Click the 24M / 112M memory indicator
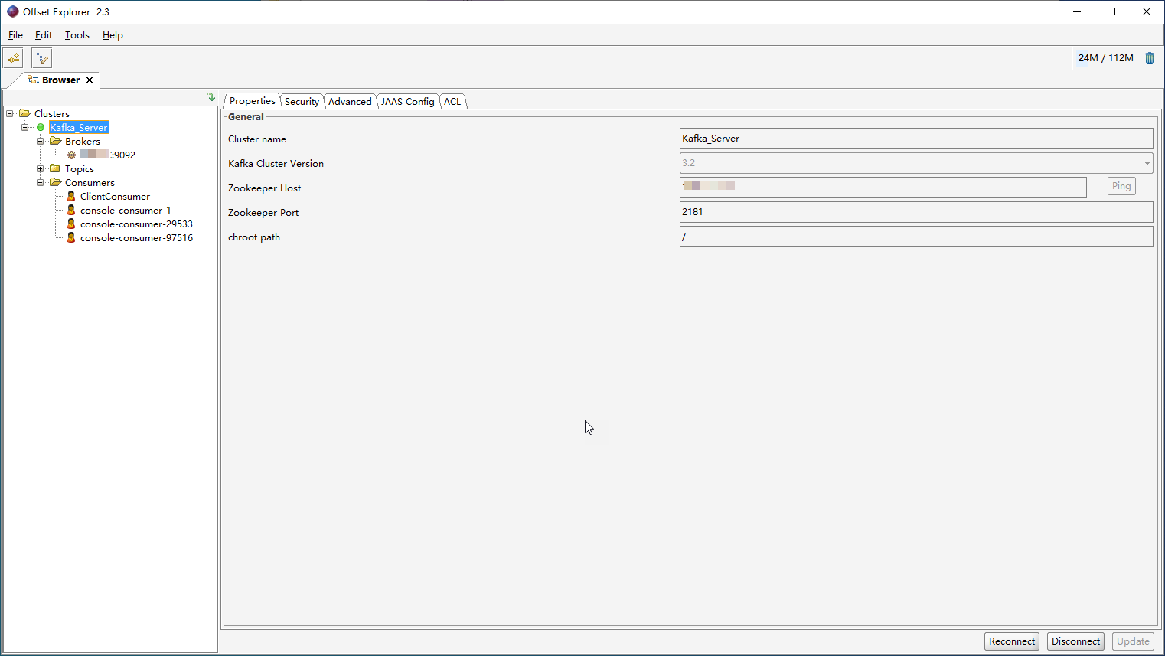 click(x=1105, y=58)
